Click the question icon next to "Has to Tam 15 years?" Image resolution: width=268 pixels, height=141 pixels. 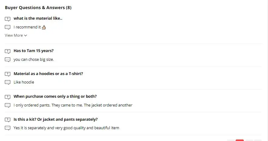(x=8, y=51)
